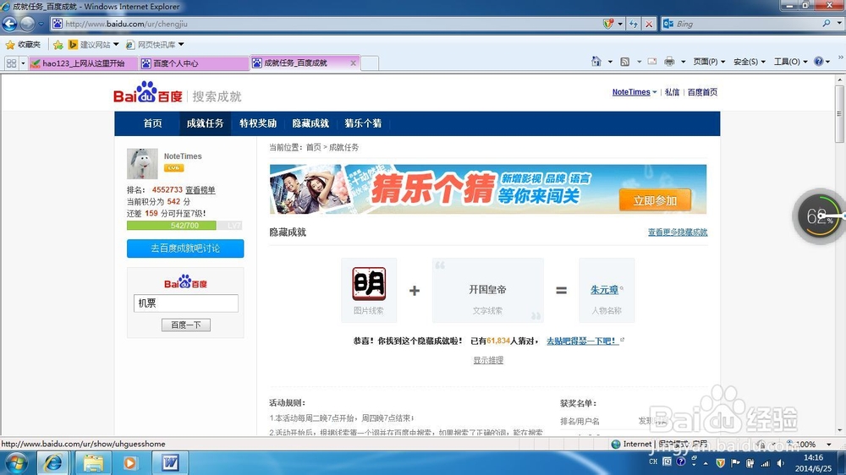The height and width of the screenshot is (475, 846).
Task: Select 猜乐个猜 in the navigation bar
Action: (x=363, y=123)
